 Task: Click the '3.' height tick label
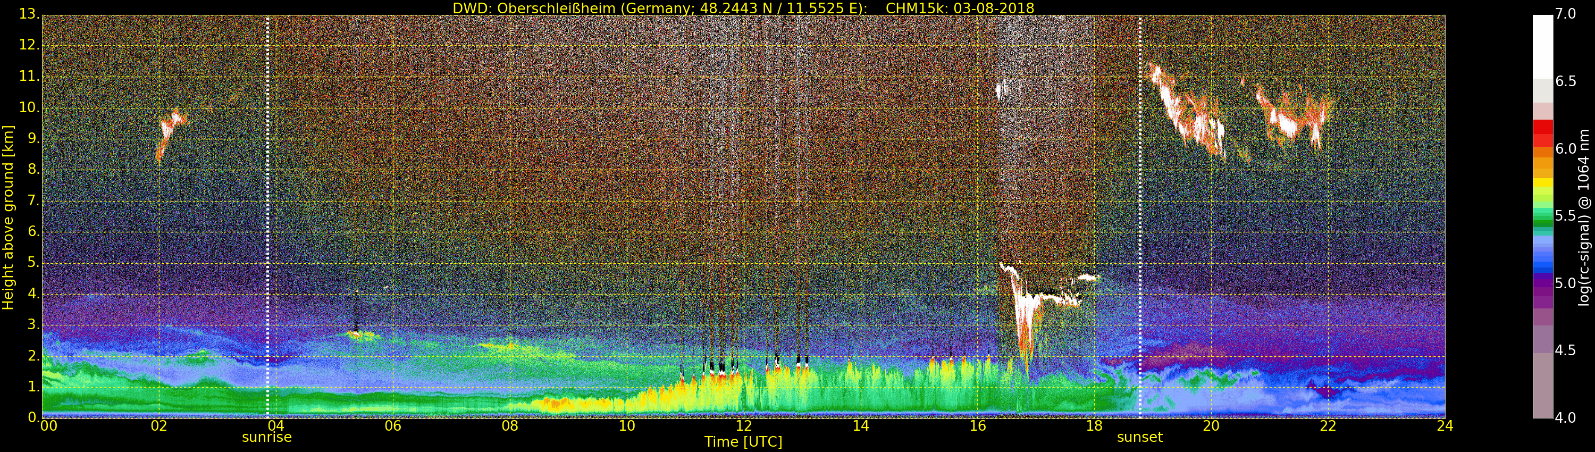coord(33,324)
